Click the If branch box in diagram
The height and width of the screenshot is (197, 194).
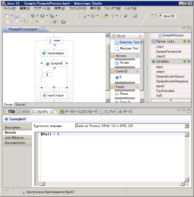(47, 75)
